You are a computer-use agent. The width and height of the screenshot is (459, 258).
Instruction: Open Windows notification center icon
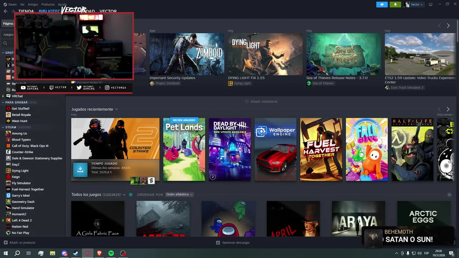pos(451,253)
